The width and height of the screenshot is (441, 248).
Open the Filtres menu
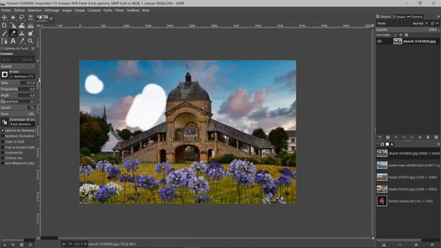[119, 10]
